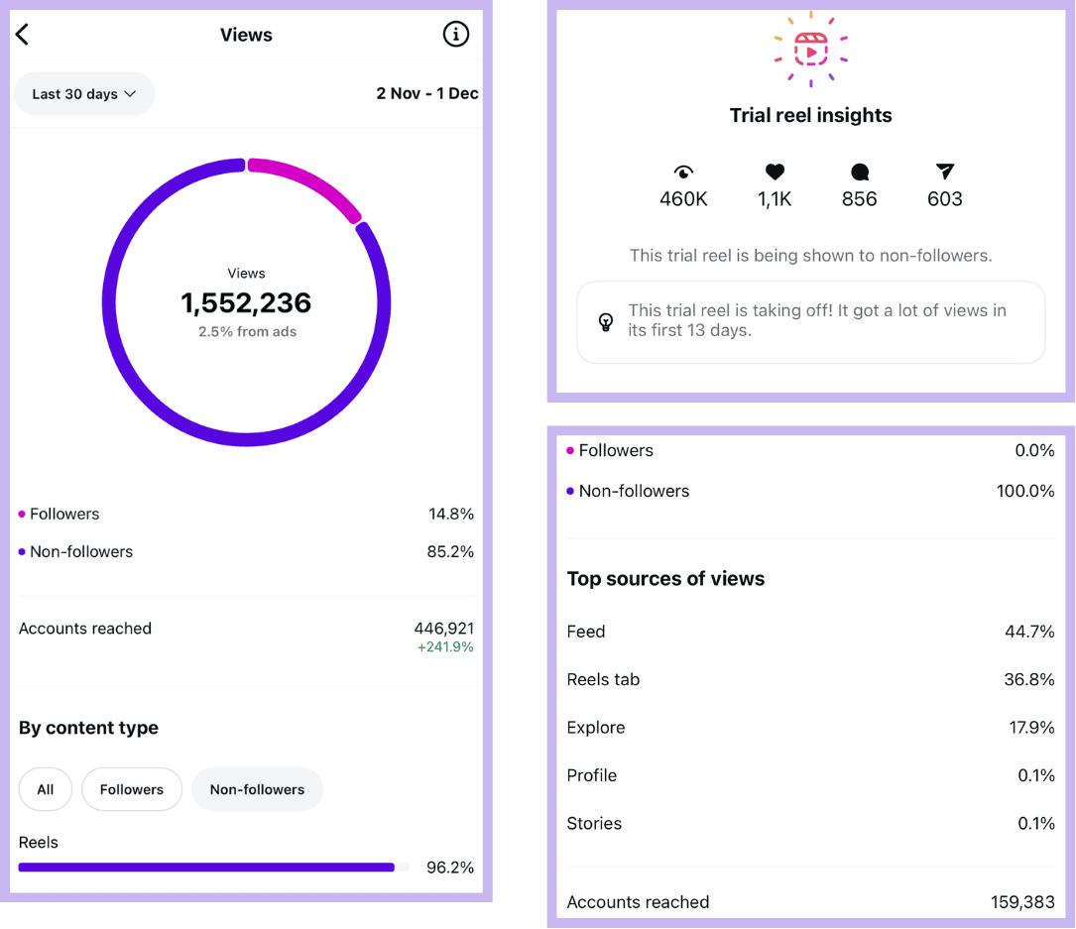Open the Last 30 days dropdown

(x=84, y=94)
